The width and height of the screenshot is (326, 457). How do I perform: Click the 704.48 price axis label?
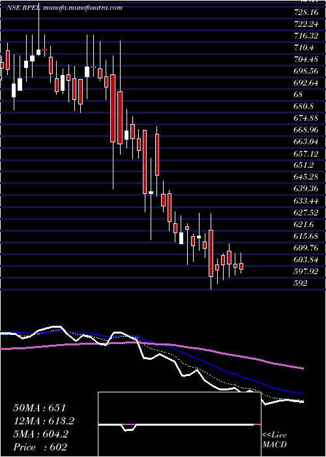tap(306, 59)
